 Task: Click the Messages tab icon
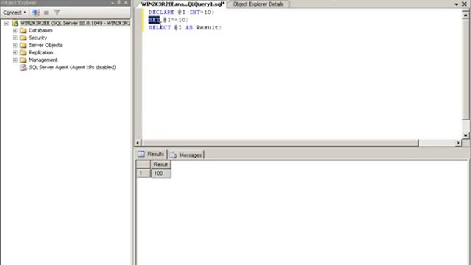pos(173,155)
